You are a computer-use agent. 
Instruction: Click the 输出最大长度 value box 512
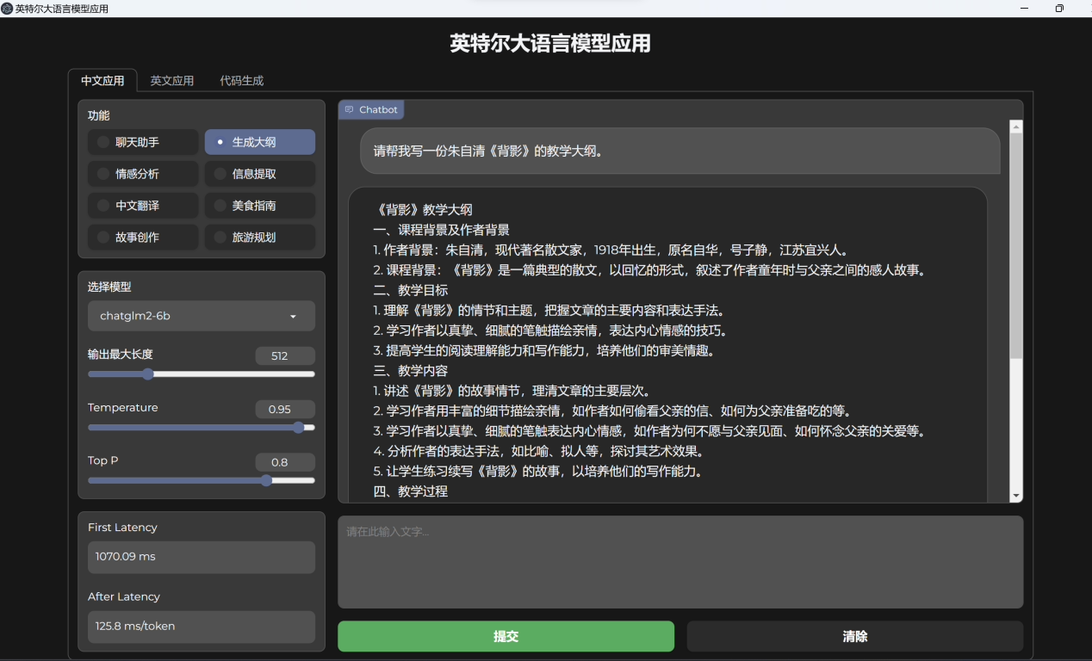click(x=285, y=356)
